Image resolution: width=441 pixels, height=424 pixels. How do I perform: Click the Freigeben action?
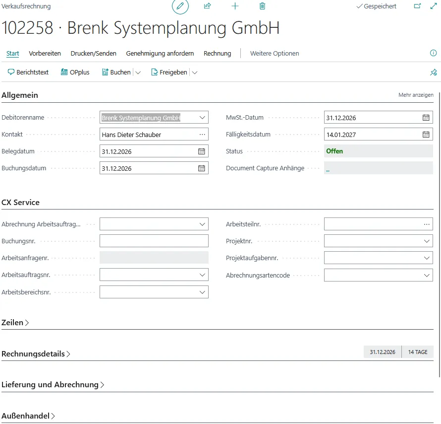pos(169,72)
